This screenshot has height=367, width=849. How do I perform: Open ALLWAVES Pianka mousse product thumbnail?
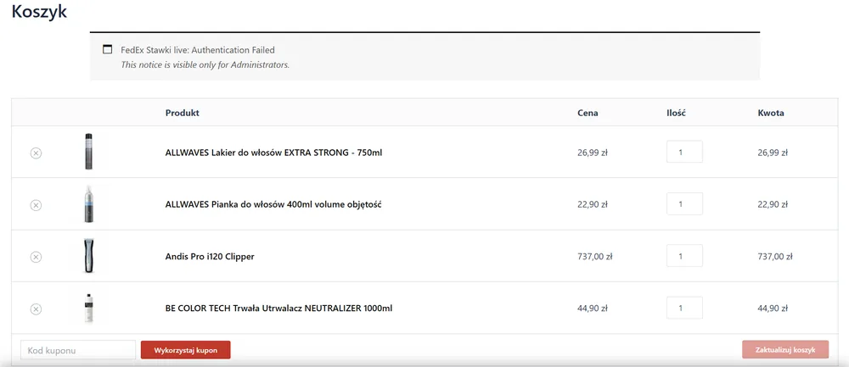coord(89,203)
